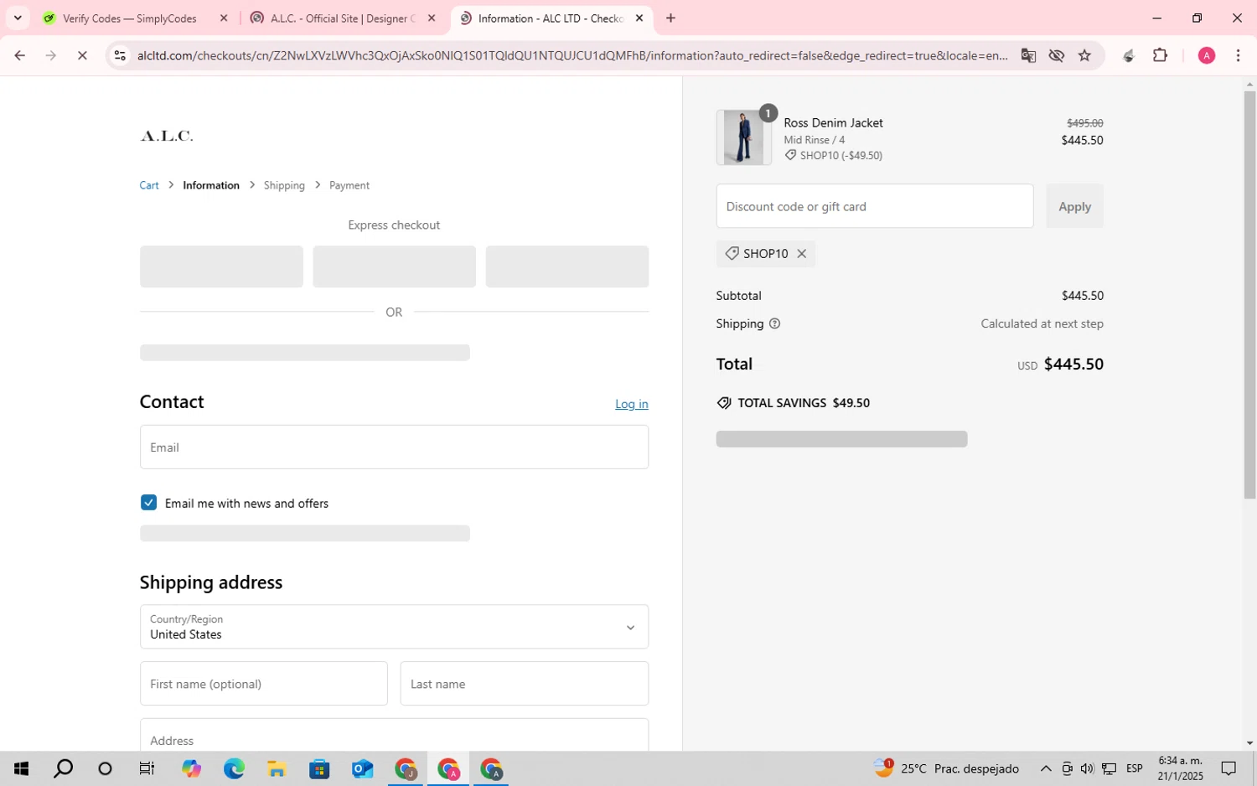Open Outlook from the taskbar

(x=362, y=768)
